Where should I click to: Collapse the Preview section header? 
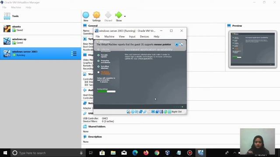coord(234,26)
